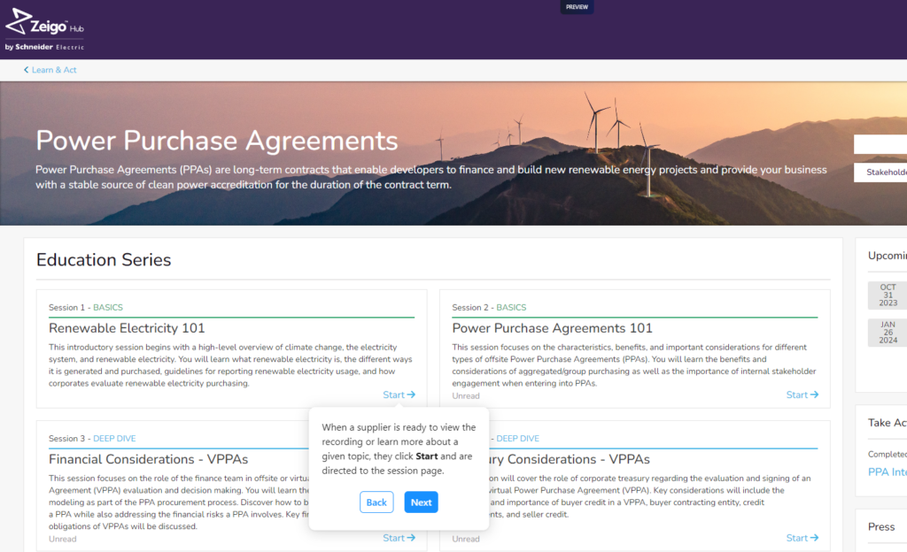Click Session 3 - DEEP DIVE label
The image size is (907, 552).
[x=92, y=439]
